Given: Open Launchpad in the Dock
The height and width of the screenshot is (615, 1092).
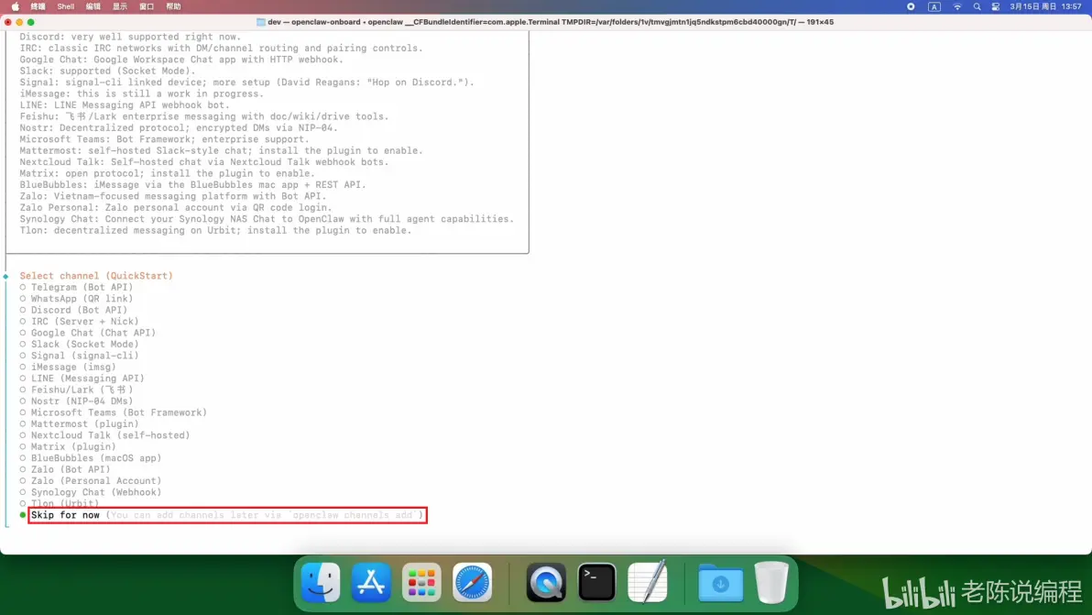Looking at the screenshot, I should (x=421, y=582).
